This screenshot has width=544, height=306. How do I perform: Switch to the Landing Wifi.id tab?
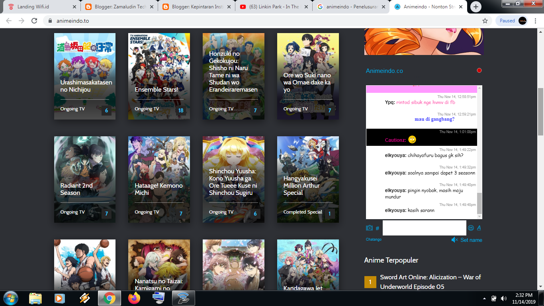click(42, 7)
